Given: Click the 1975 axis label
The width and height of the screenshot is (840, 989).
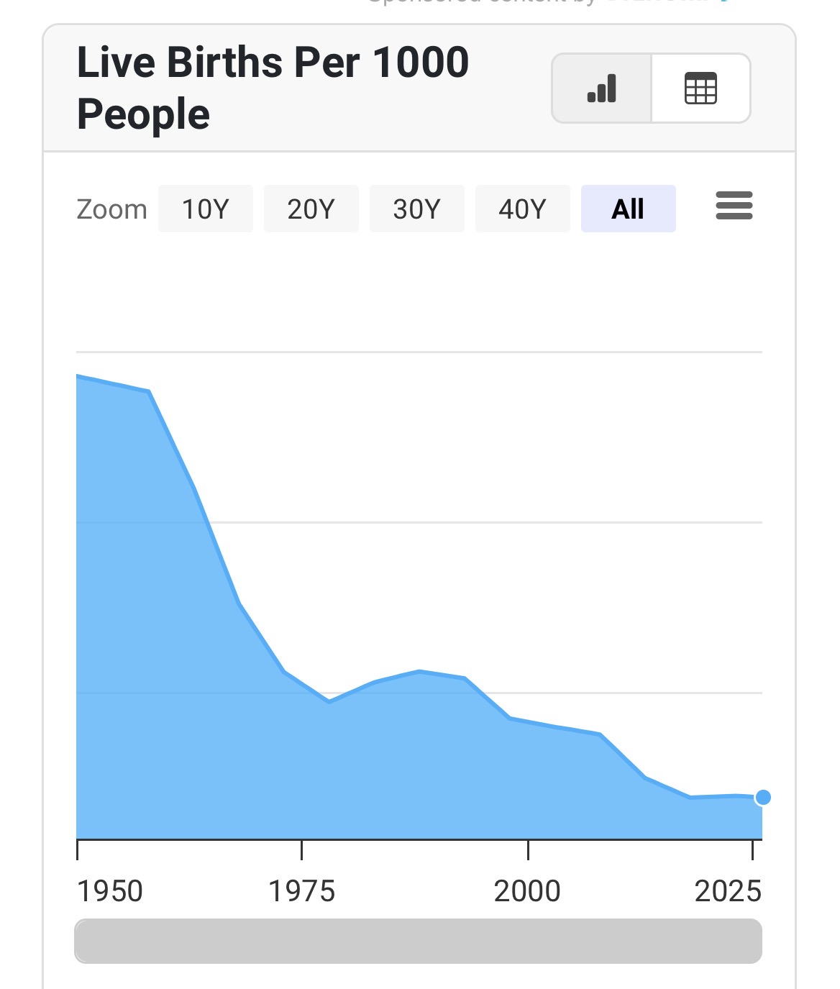Looking at the screenshot, I should coord(302,891).
